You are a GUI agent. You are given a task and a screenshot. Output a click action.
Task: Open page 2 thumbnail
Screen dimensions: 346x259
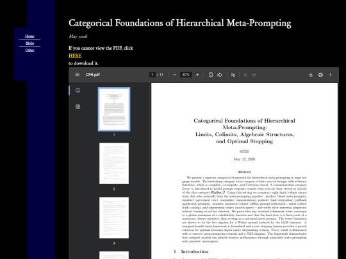(114, 164)
